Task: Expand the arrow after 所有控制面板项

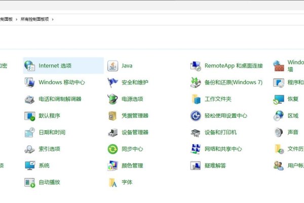Action: 53,19
